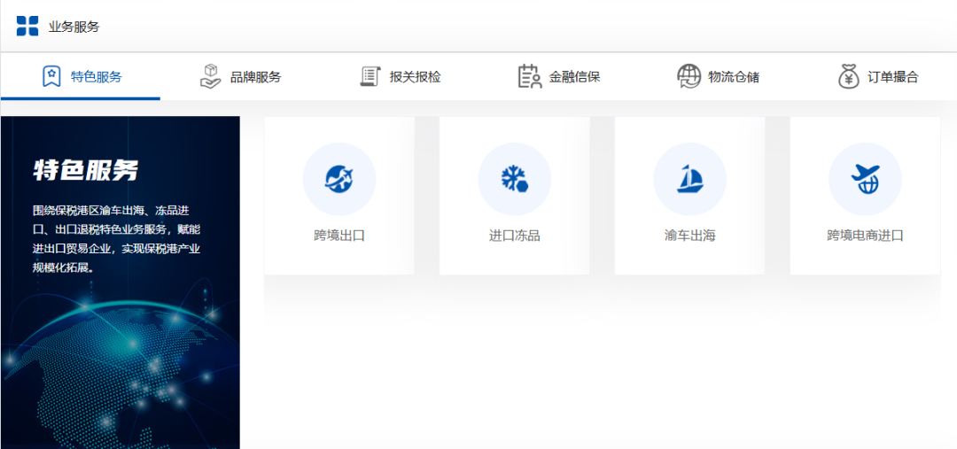Click the 跨境出口 airplane globe icon
Viewport: 957px width, 449px height.
(339, 179)
